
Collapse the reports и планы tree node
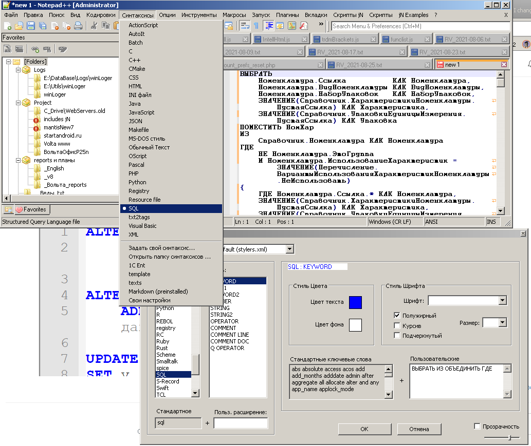tap(19, 160)
